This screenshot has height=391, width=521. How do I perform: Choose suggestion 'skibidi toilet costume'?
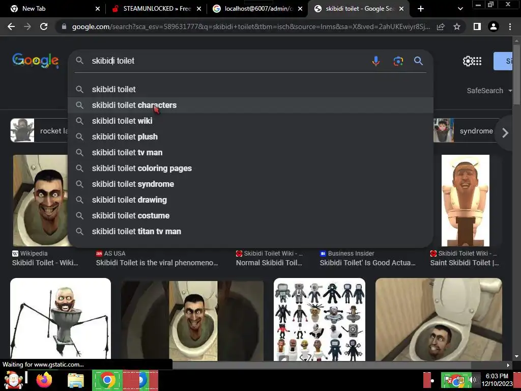point(250,216)
